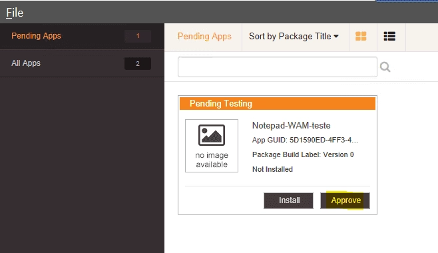Approve the Notepad-WAM-teste app
This screenshot has width=438, height=253.
(345, 200)
